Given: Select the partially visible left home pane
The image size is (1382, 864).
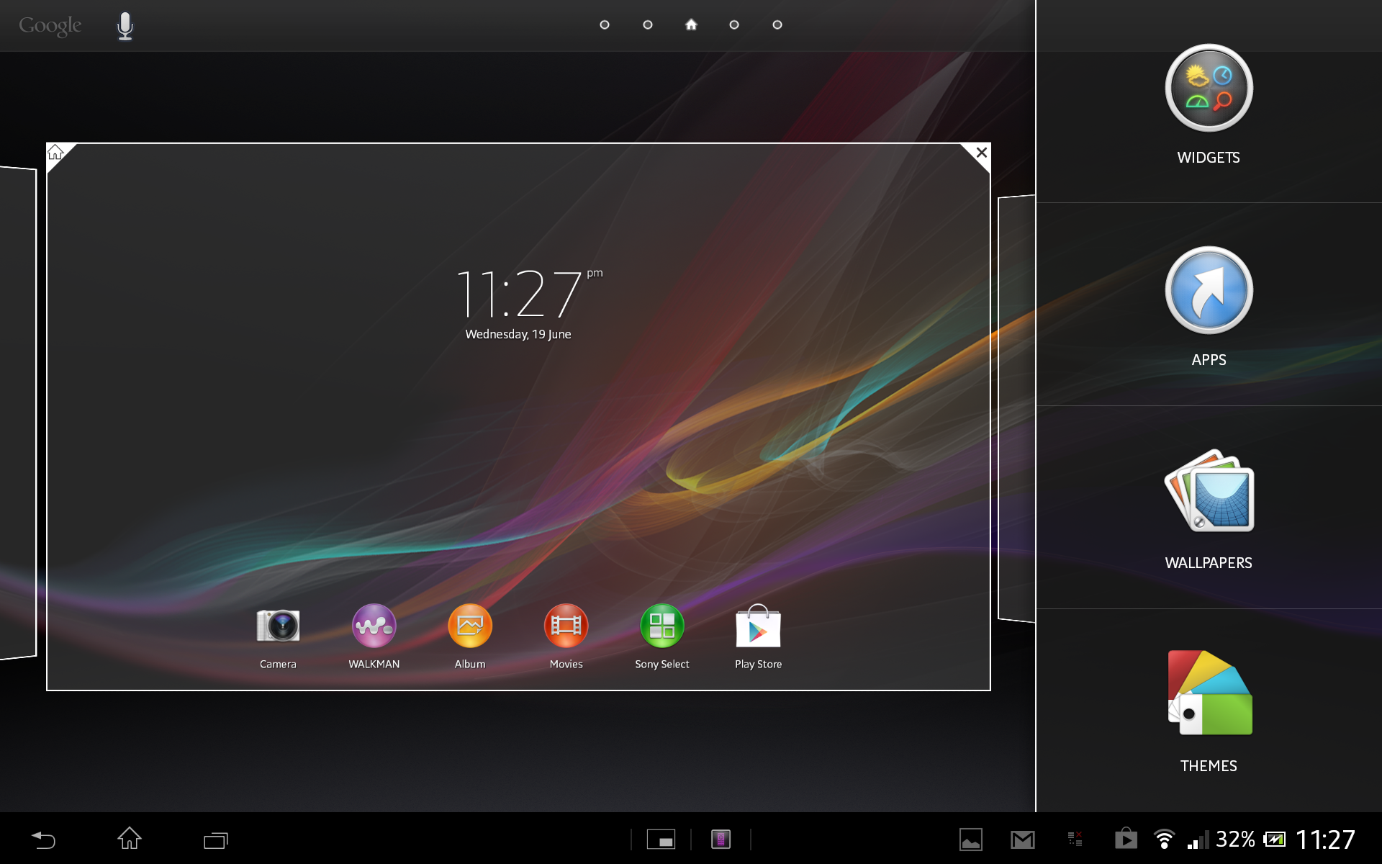Looking at the screenshot, I should 18,413.
